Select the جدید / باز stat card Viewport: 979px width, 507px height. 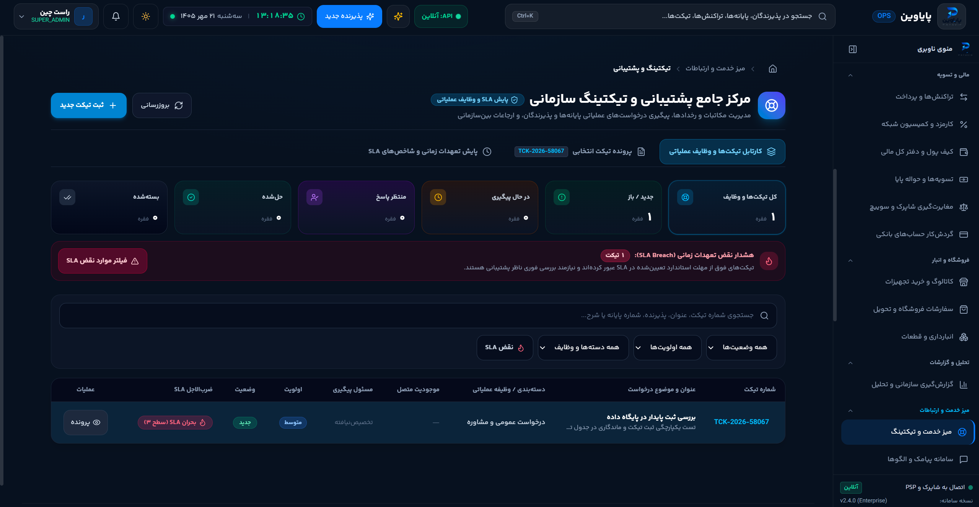tap(603, 207)
